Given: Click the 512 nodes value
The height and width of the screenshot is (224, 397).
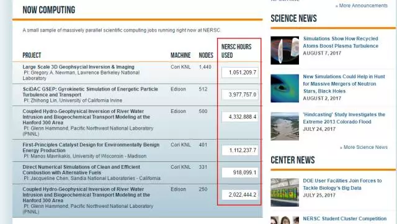Looking at the screenshot, I should 203,89.
